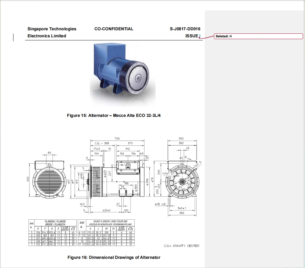This screenshot has height=268, width=305.
Task: Click the '375' dimension in the drawing
Action: [x=130, y=143]
